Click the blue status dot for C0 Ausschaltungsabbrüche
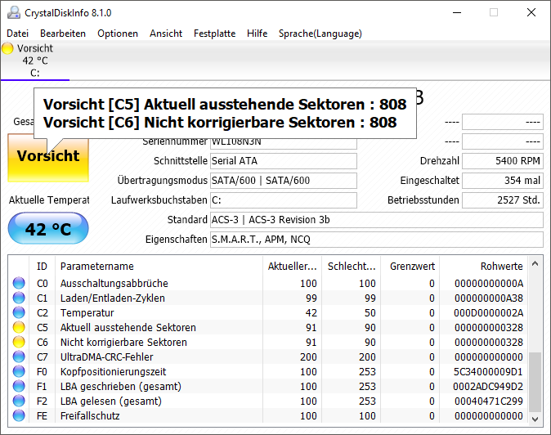 point(19,283)
